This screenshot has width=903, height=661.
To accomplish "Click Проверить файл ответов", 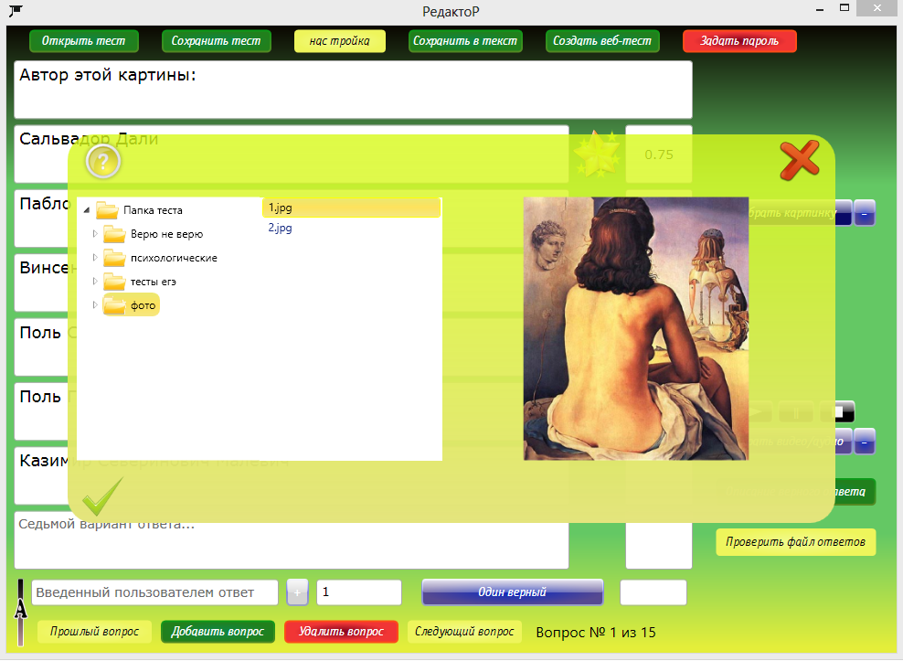I will point(795,542).
